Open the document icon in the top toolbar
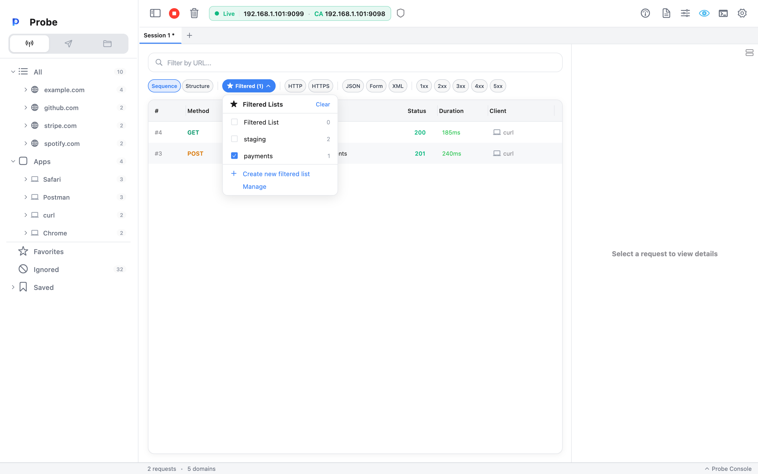 coord(666,13)
